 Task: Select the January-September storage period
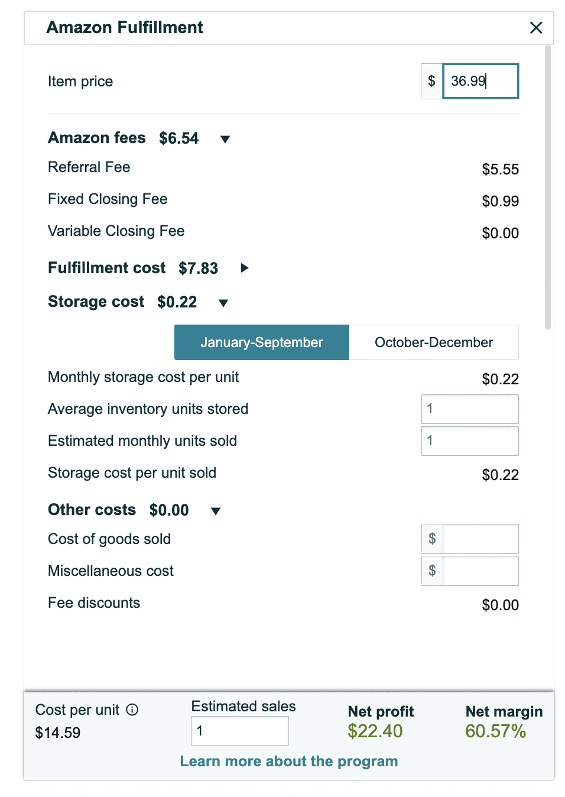tap(262, 342)
